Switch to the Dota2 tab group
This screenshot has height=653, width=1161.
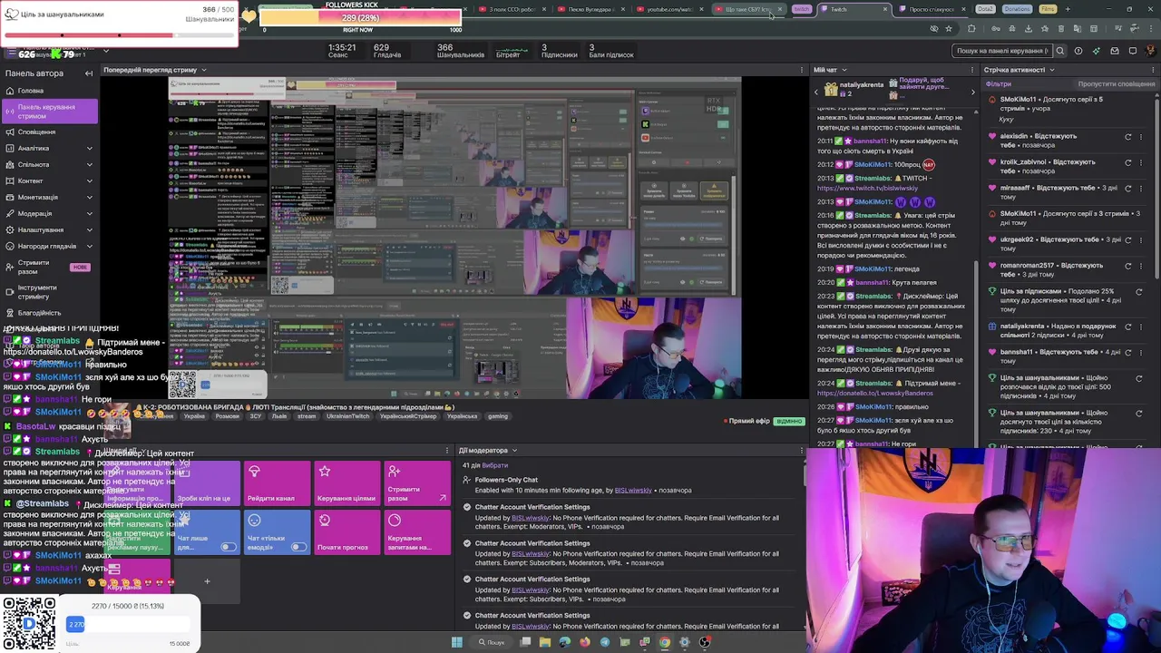(985, 9)
